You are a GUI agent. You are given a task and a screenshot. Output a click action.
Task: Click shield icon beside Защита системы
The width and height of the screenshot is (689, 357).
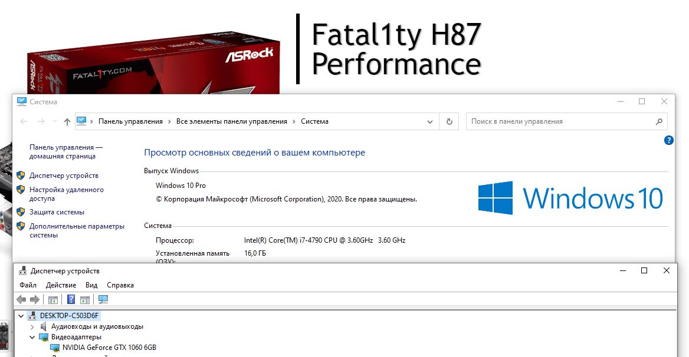[x=21, y=212]
